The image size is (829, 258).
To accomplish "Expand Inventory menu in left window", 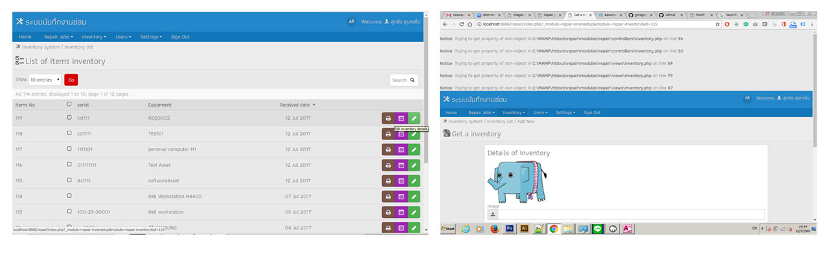I will 95,37.
